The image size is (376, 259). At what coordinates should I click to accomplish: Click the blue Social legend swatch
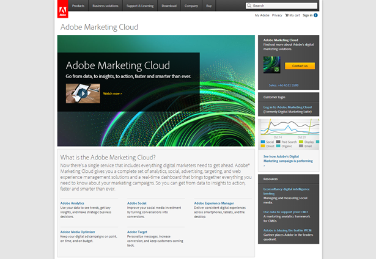click(263, 142)
